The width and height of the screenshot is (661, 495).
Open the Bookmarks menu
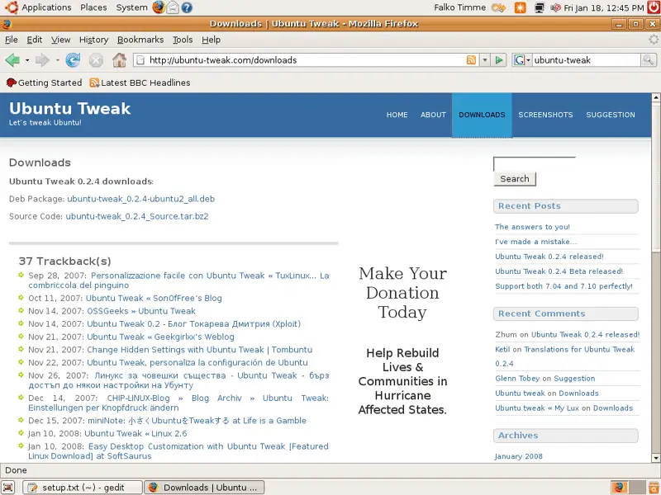click(140, 40)
